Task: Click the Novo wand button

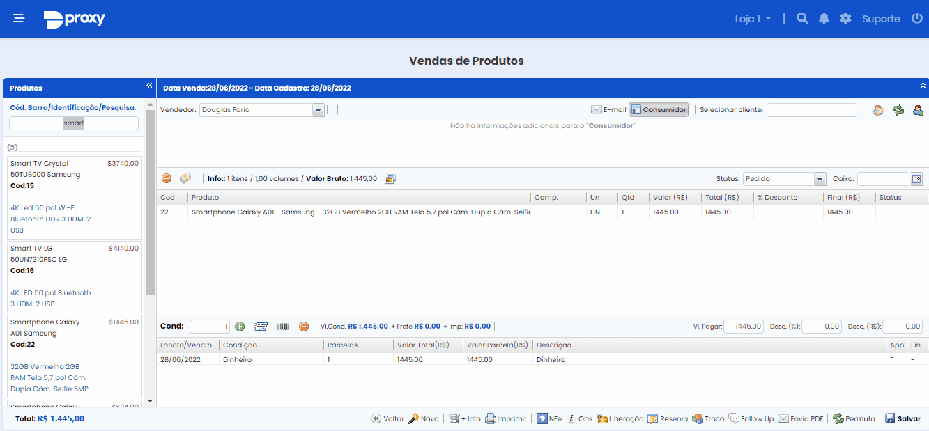Action: (424, 418)
